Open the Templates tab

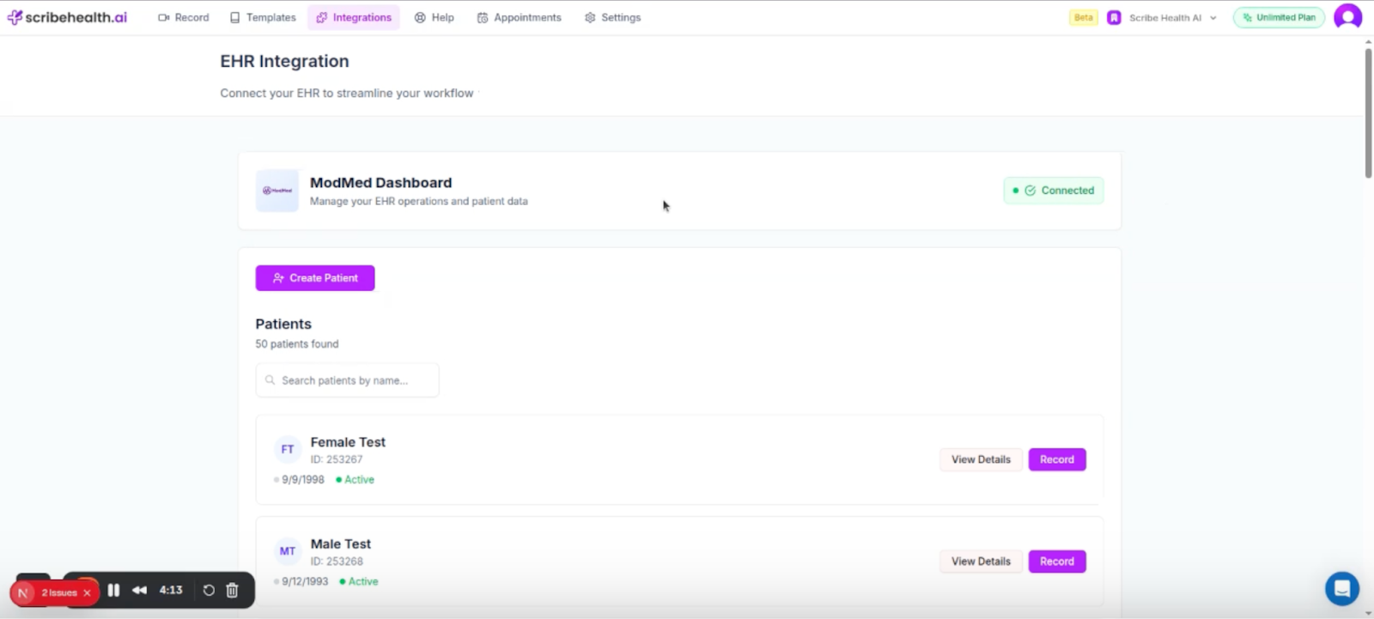coord(263,17)
